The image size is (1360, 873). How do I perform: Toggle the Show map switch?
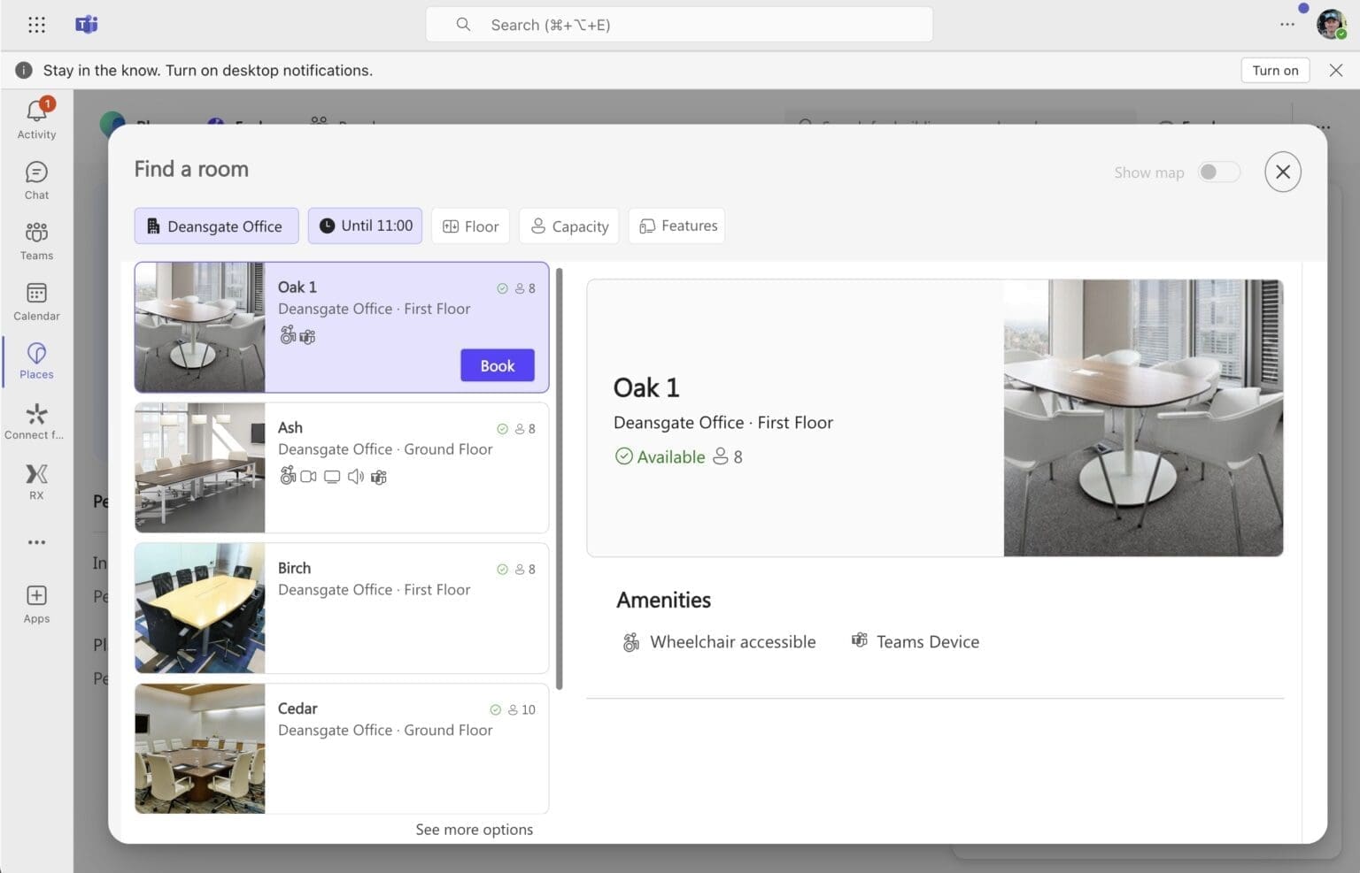(1218, 172)
